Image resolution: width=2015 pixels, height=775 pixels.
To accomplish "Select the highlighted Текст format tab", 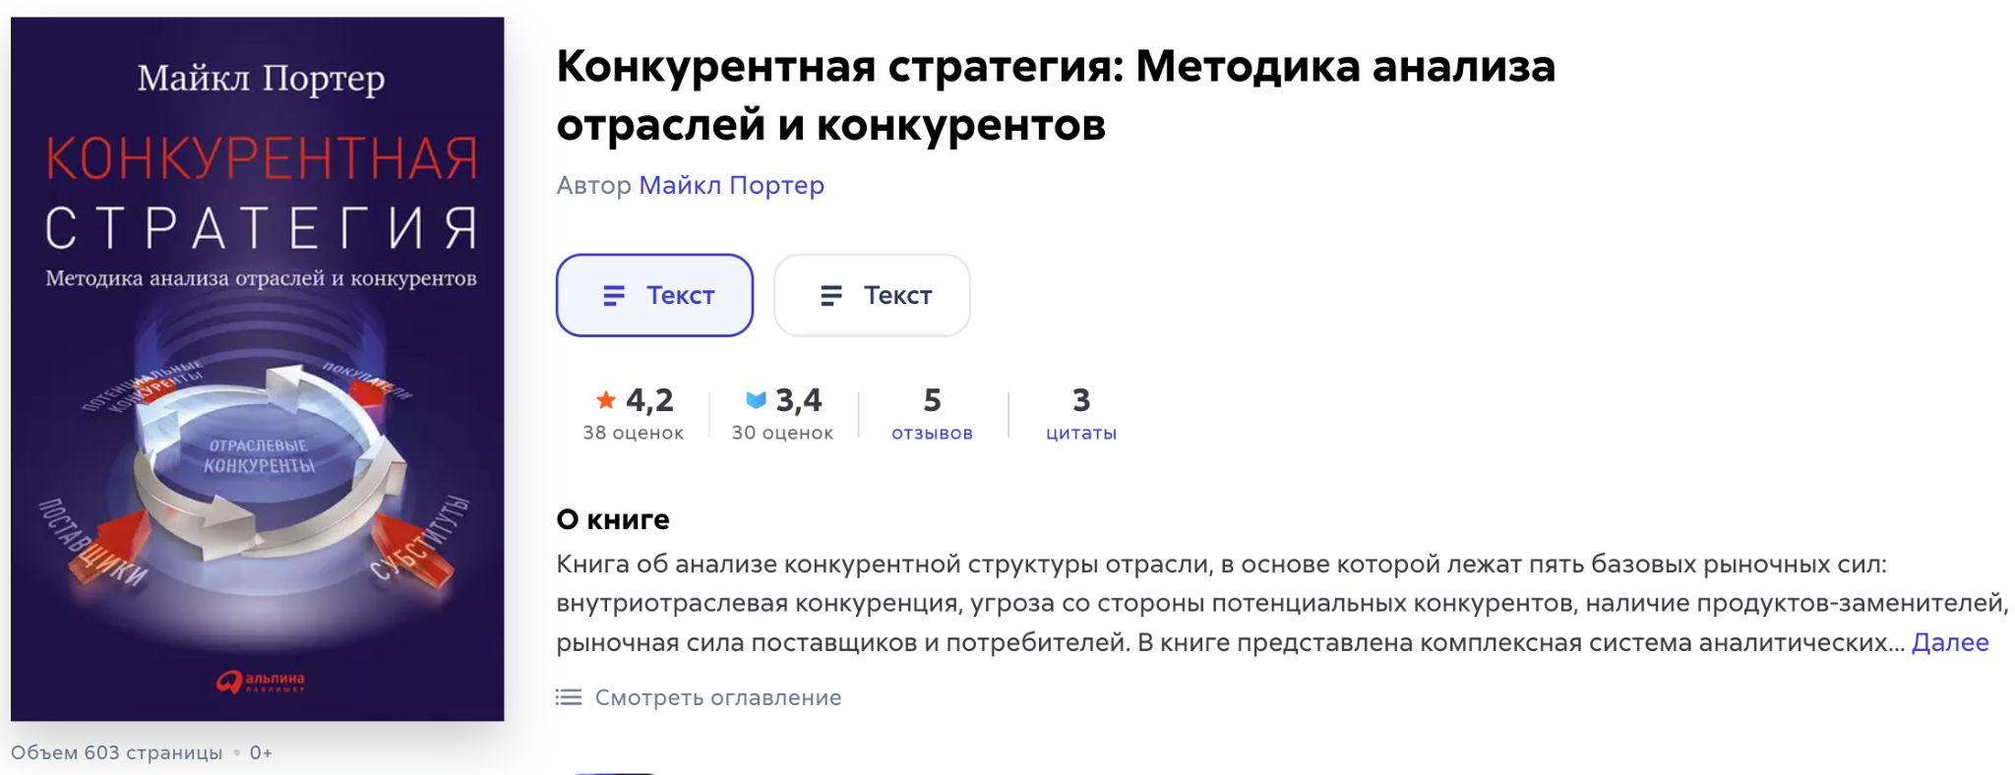I will [654, 295].
